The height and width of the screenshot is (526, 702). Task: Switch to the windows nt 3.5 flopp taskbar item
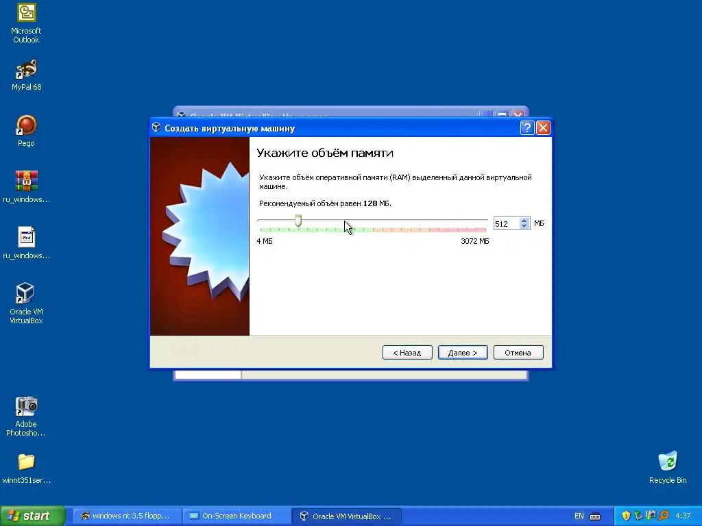click(x=127, y=516)
